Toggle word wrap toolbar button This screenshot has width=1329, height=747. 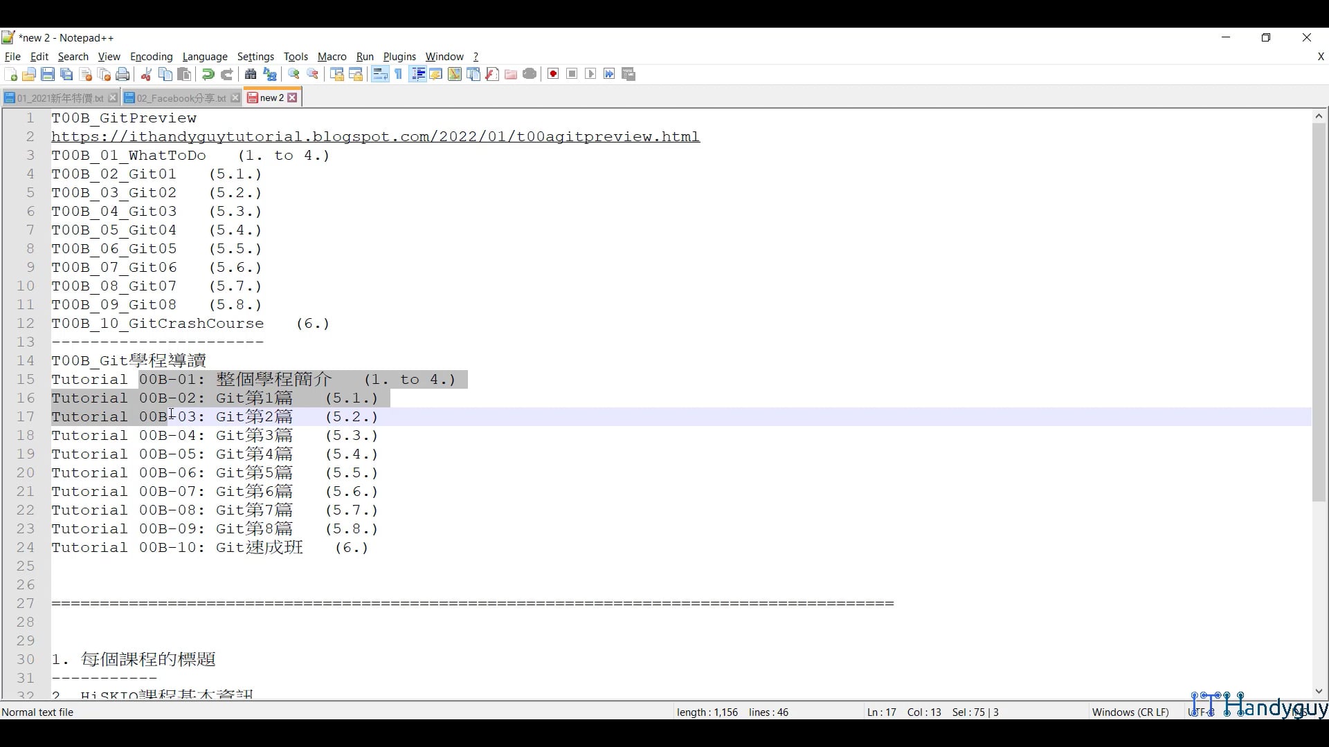click(380, 75)
